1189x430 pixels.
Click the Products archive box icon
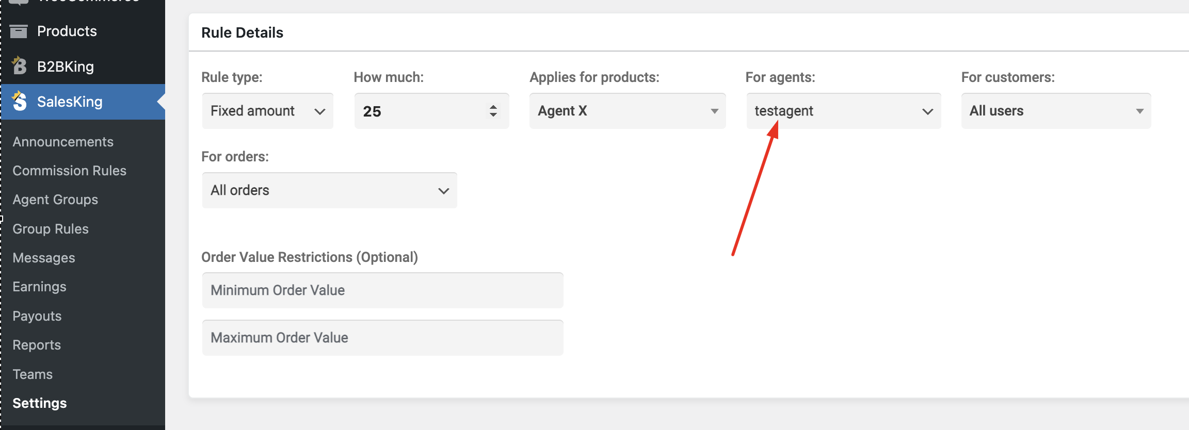19,31
